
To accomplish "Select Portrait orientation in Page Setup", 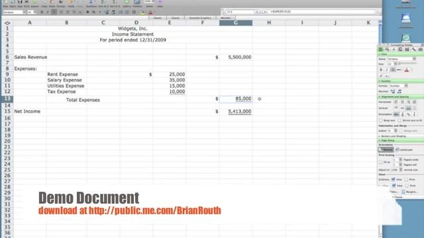I will tap(386, 150).
